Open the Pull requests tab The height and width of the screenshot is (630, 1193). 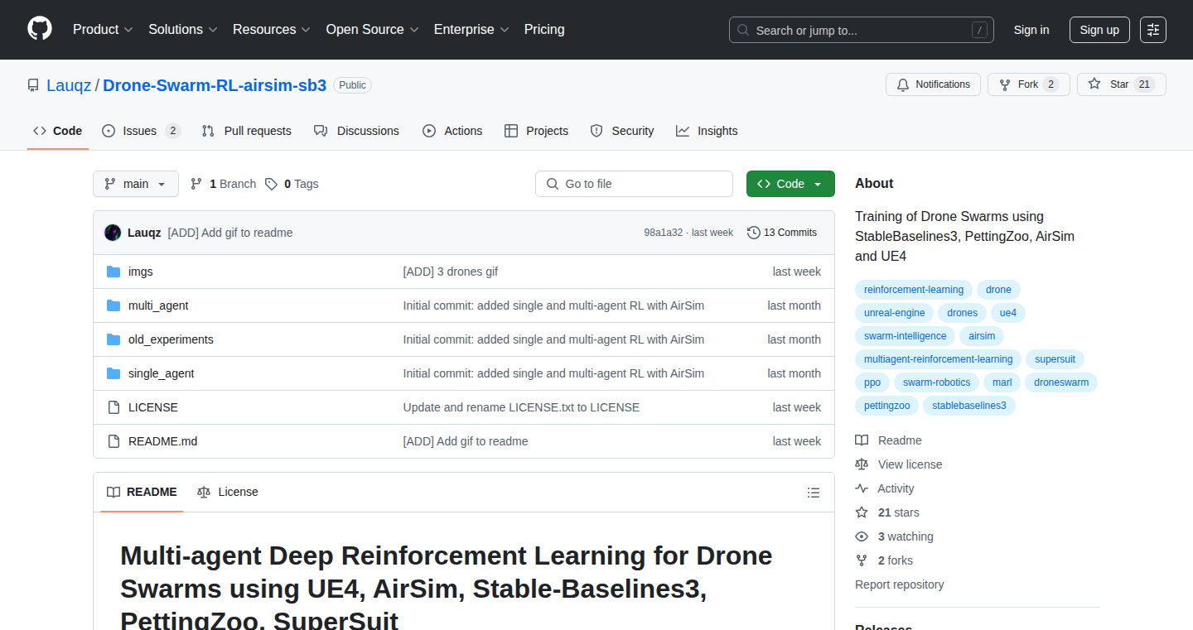click(247, 131)
